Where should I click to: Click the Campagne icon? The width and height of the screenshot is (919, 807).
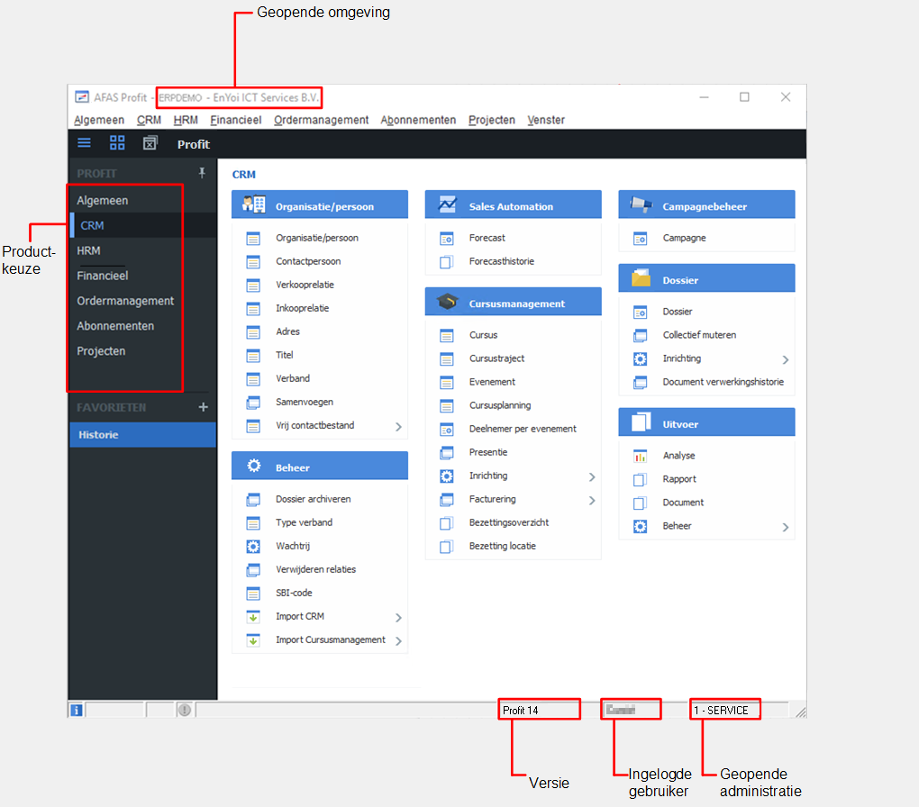pos(640,239)
